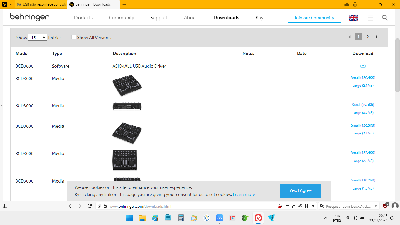The image size is (400, 225).
Task: Bookmark this page with bookmark icon
Action: pyautogui.click(x=307, y=206)
